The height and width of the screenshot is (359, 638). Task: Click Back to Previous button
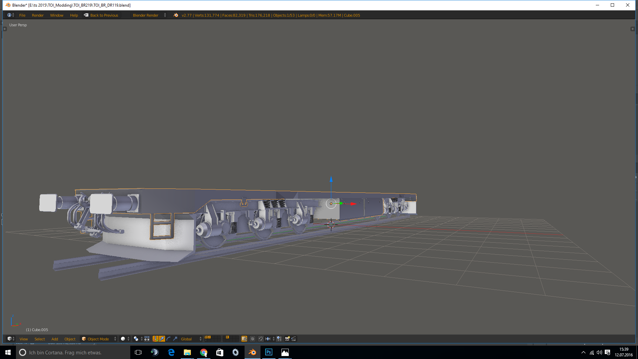click(101, 15)
